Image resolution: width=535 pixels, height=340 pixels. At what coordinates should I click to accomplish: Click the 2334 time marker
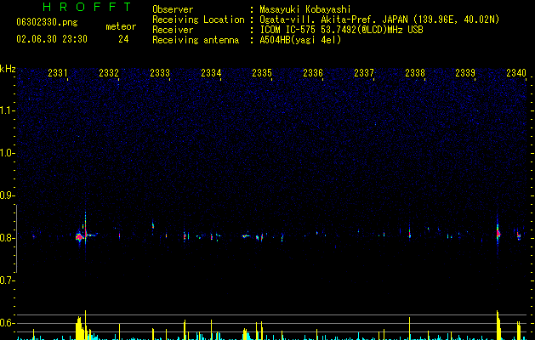[x=211, y=72]
